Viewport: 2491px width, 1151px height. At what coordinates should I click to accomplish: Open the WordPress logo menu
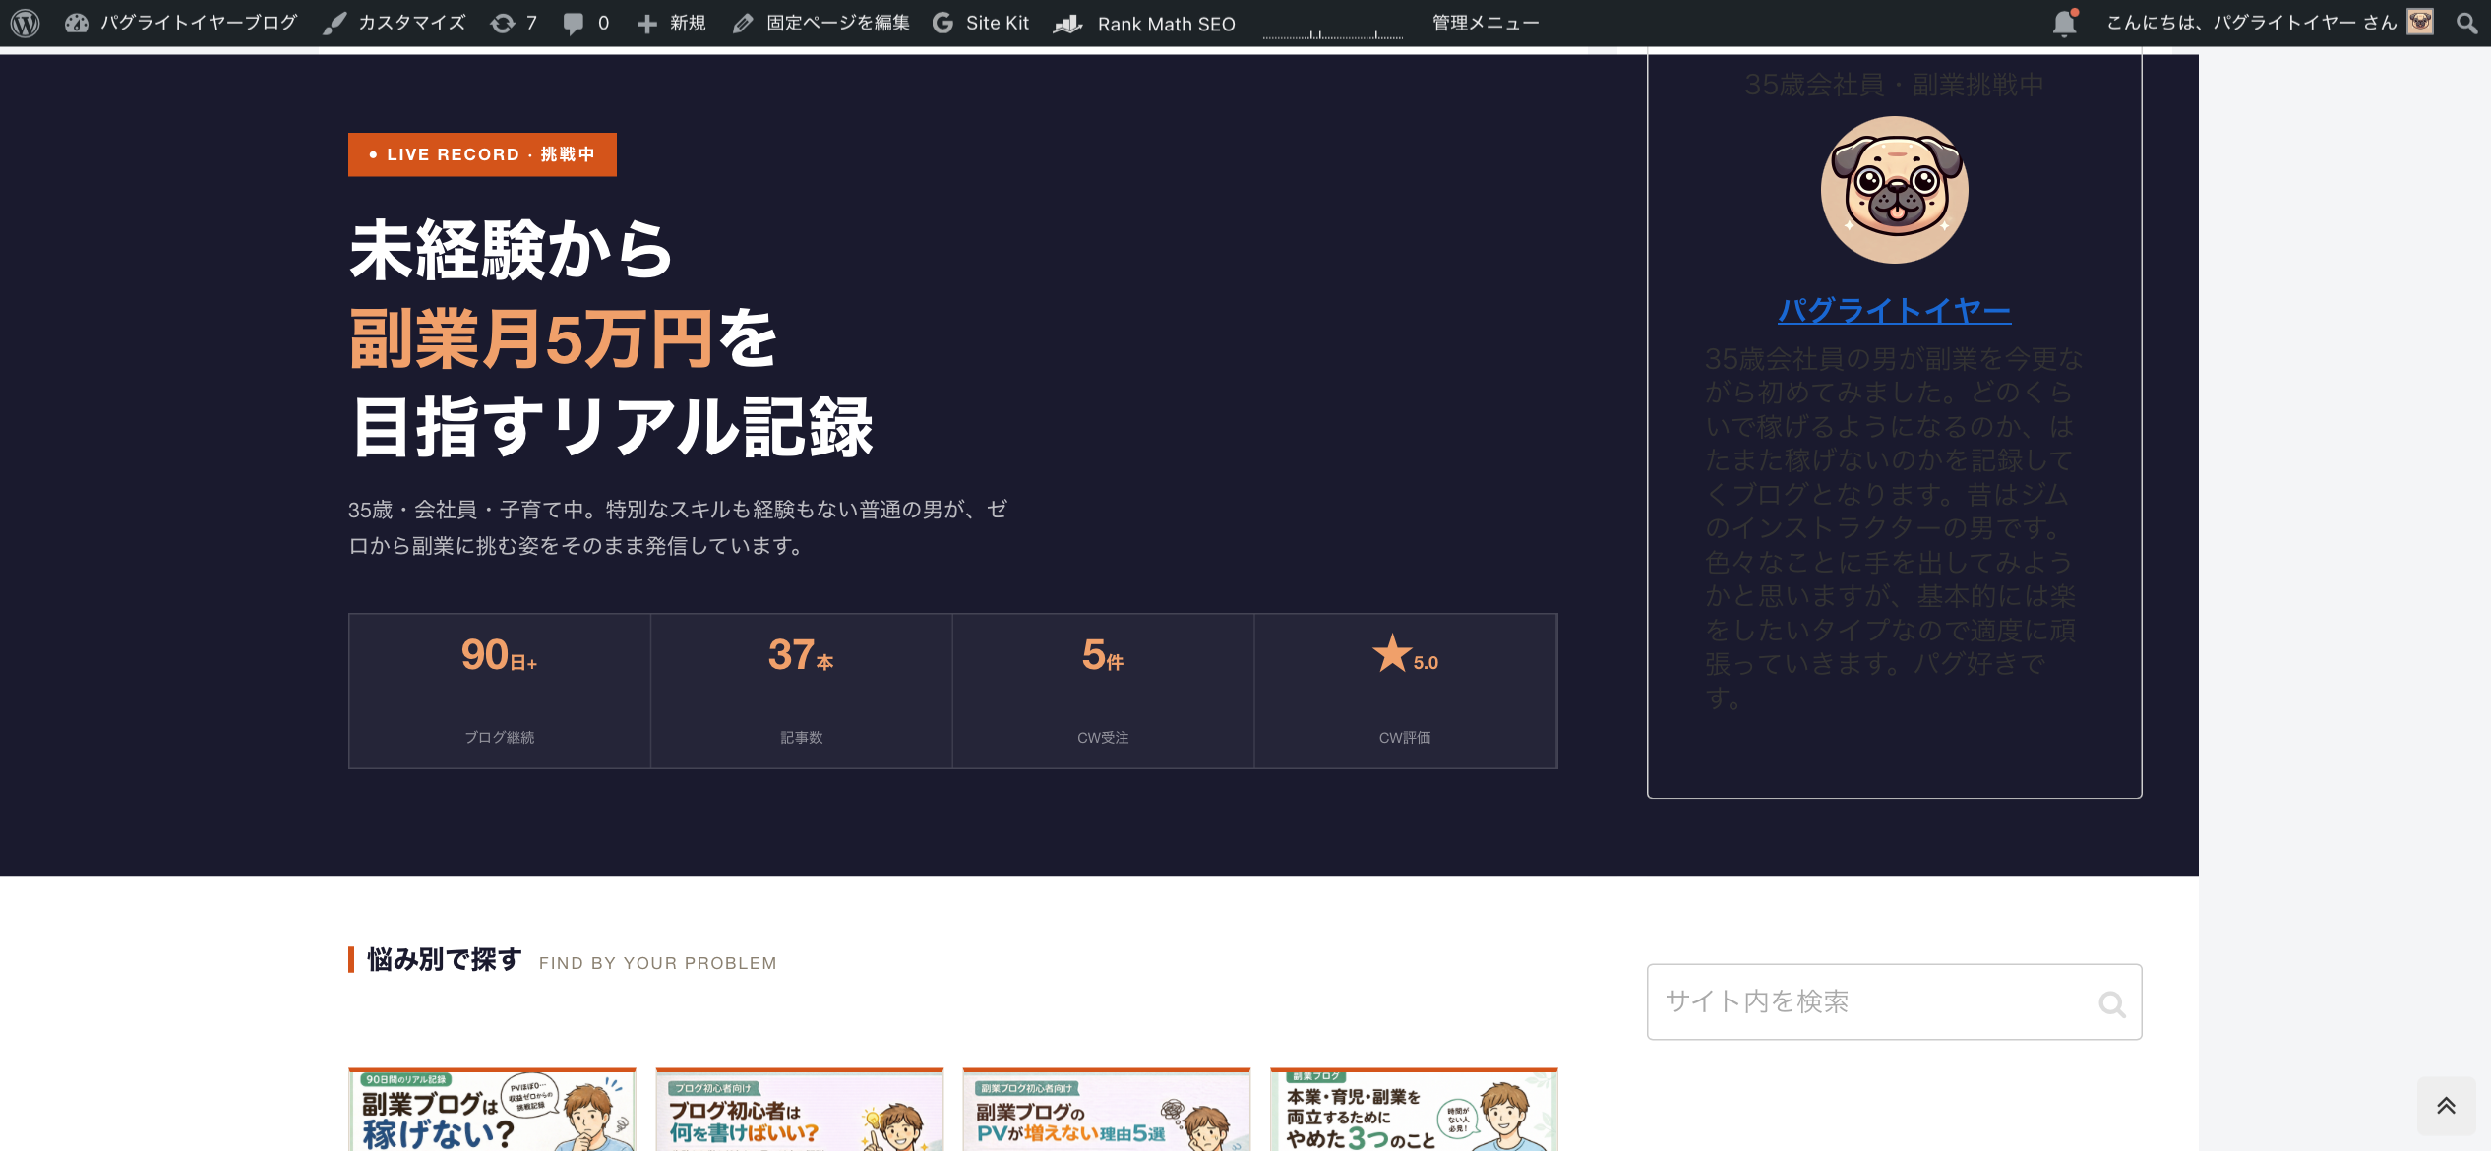coord(25,23)
